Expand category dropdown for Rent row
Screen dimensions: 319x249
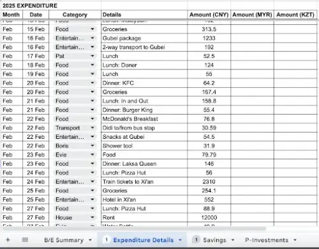[x=93, y=217]
